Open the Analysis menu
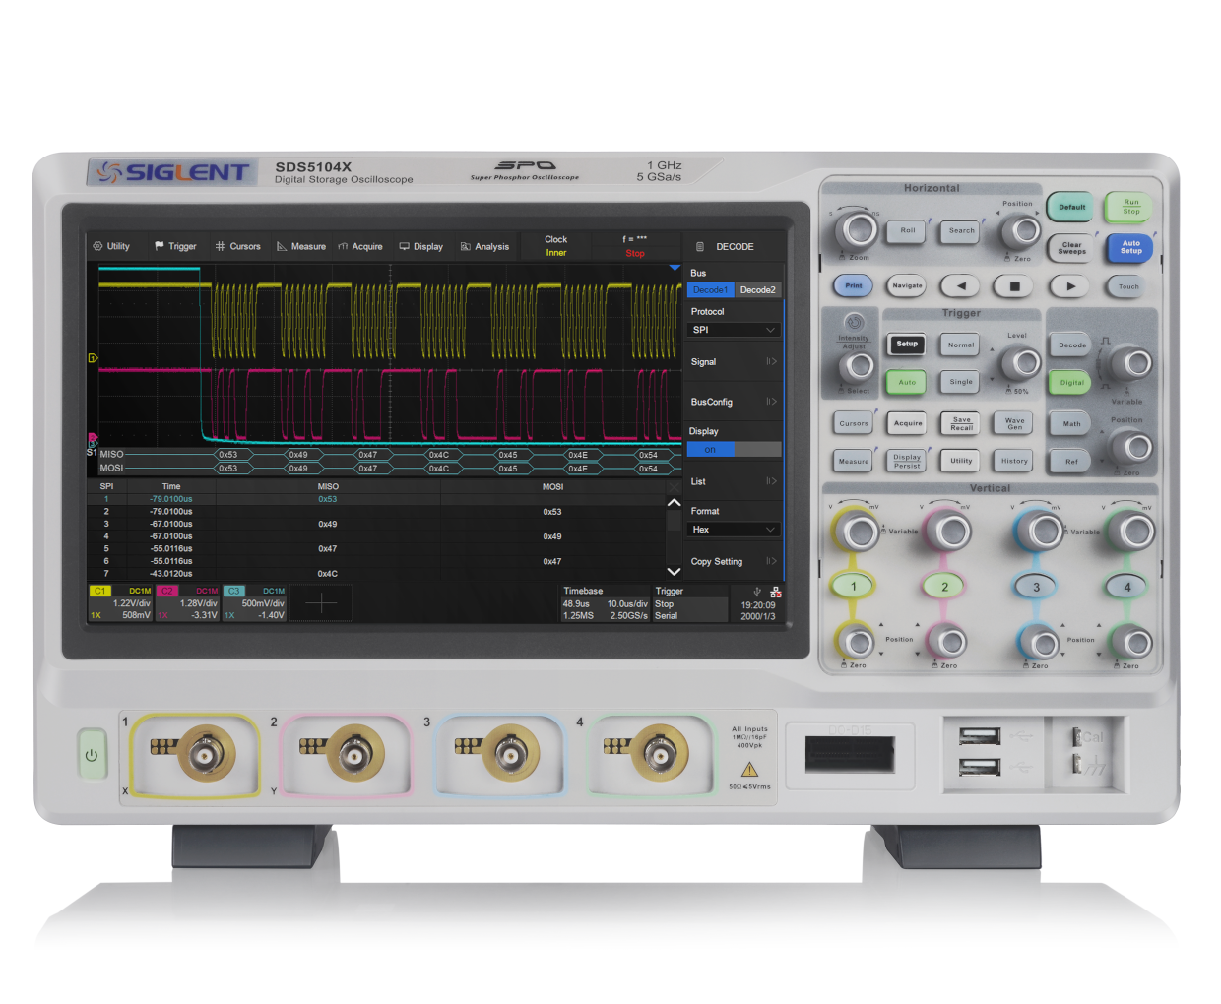Screen dimensions: 1221x1004 click(484, 246)
